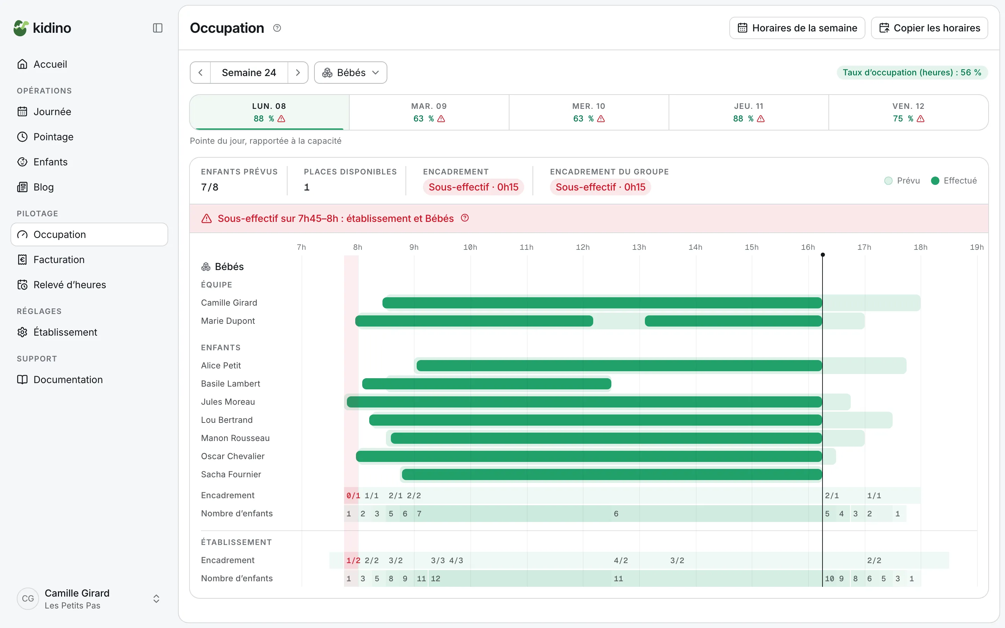Screen dimensions: 1005x628
Task: Click Horaires de la semaine button
Action: point(797,28)
